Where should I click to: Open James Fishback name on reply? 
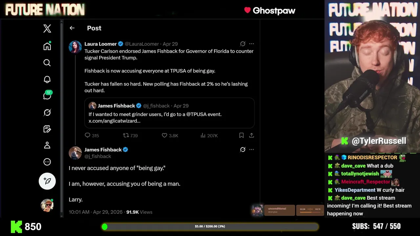tap(103, 150)
